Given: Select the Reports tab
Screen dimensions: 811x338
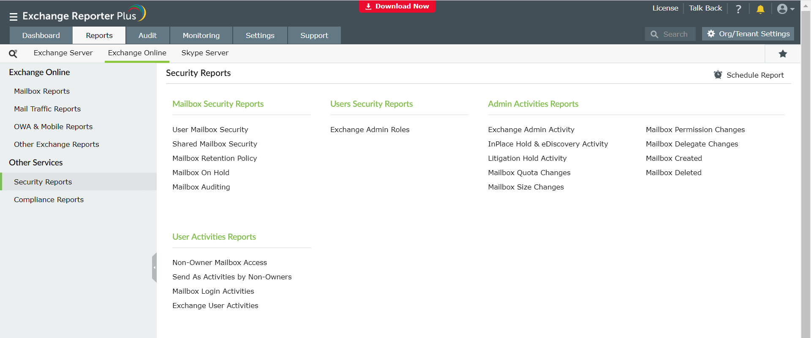Looking at the screenshot, I should [99, 35].
